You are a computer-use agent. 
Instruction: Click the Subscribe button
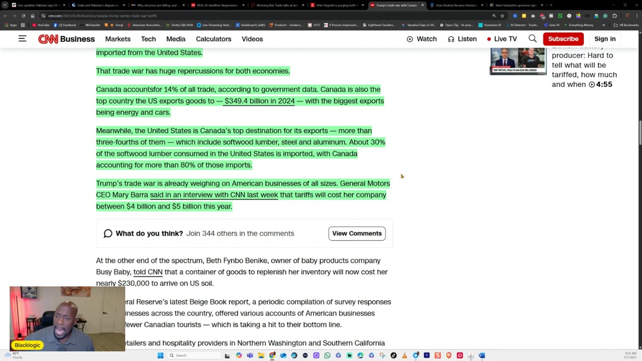coord(563,39)
